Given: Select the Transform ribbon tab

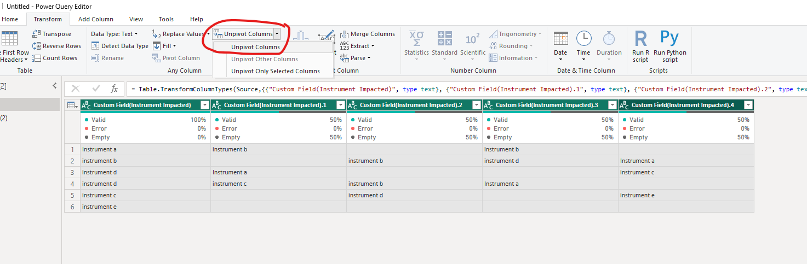Looking at the screenshot, I should click(x=48, y=19).
